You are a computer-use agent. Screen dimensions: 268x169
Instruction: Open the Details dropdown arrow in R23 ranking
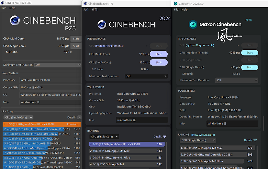click(x=79, y=117)
